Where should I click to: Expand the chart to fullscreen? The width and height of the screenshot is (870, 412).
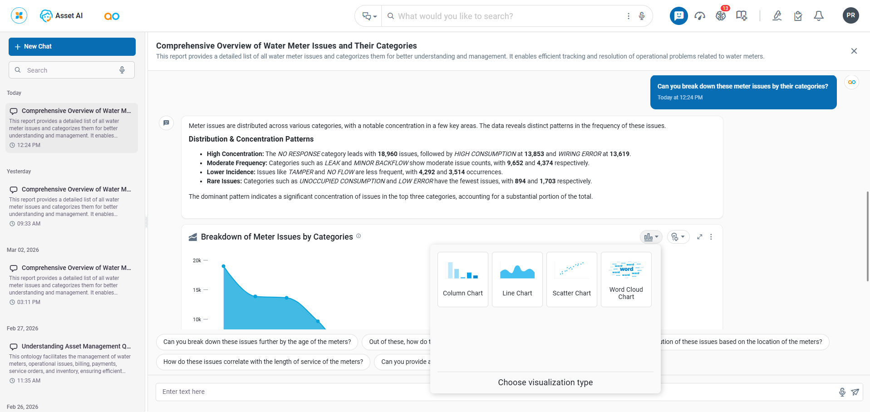(x=699, y=237)
